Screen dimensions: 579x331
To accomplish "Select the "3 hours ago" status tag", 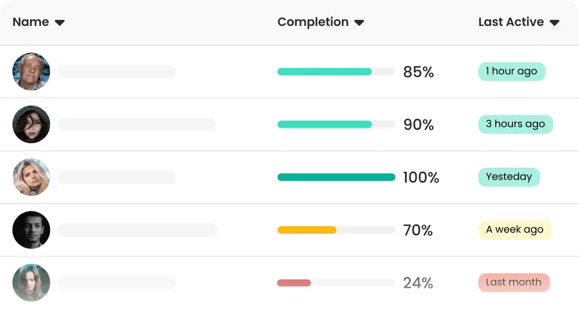I will [x=515, y=124].
